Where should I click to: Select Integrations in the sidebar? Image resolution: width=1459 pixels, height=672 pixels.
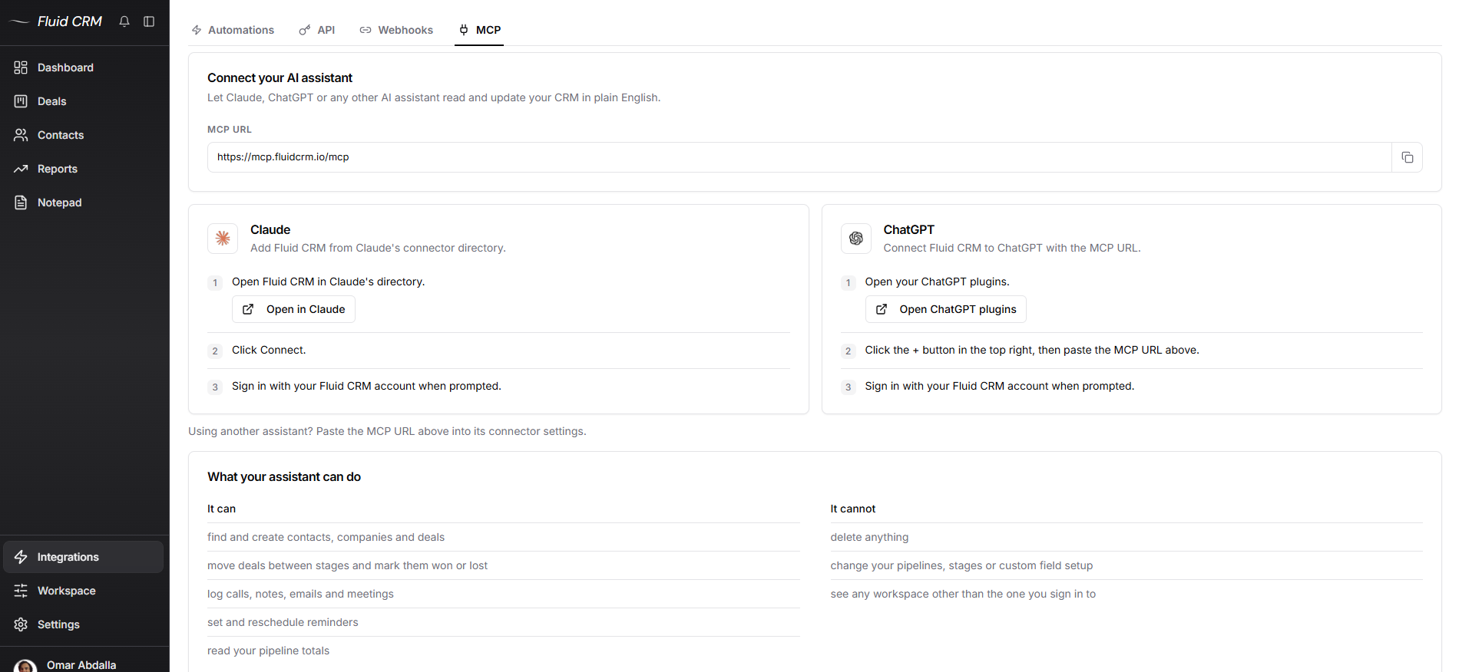[x=83, y=557]
